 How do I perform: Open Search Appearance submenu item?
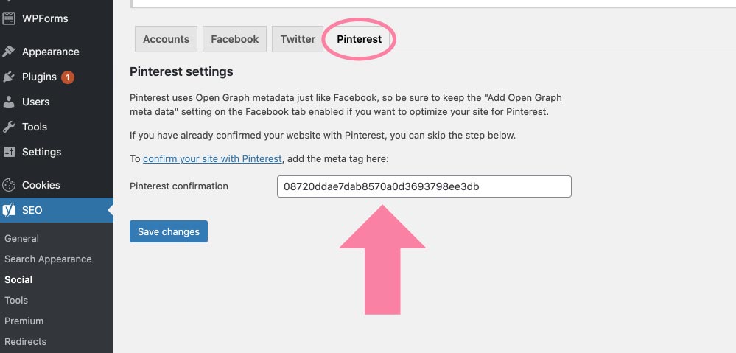tap(48, 259)
